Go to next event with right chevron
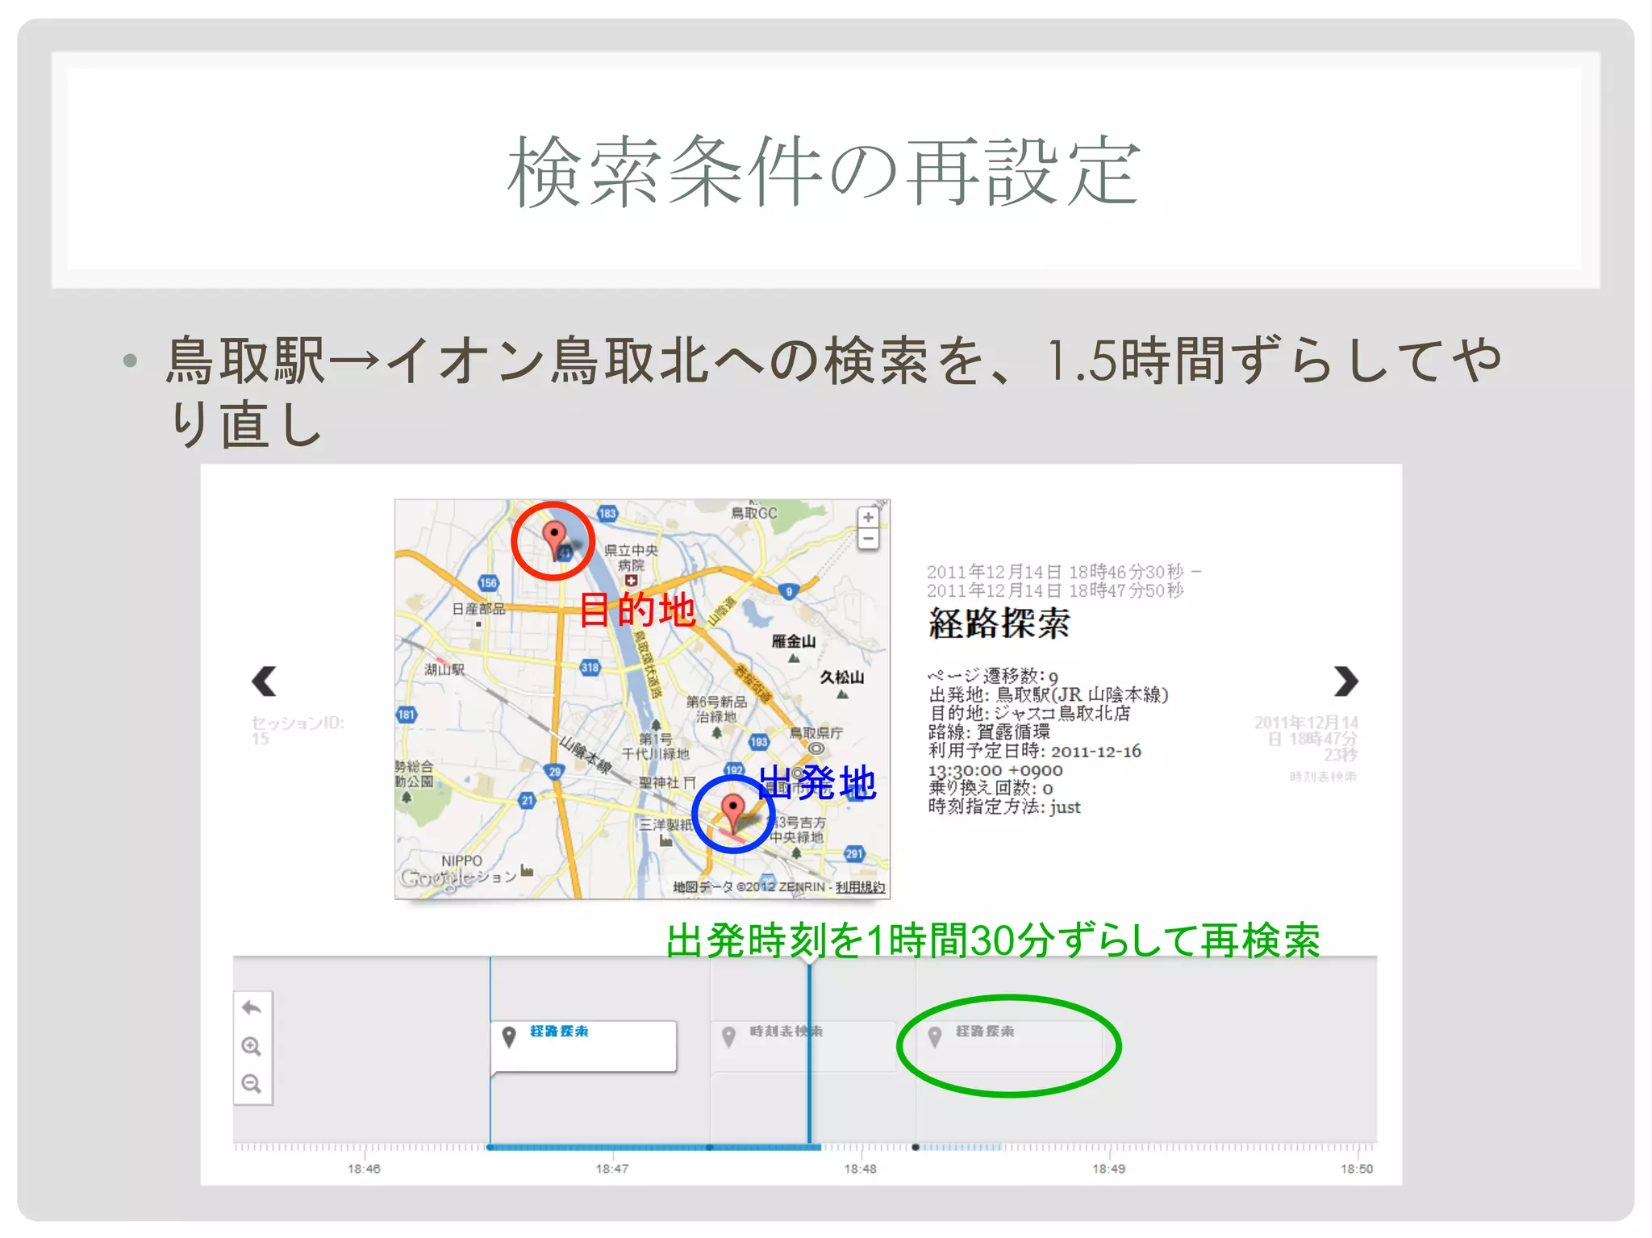This screenshot has width=1652, height=1238. 1345,682
